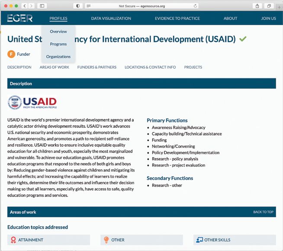
Task: Click 'Secondary Functions' heading
Action: [x=170, y=178]
